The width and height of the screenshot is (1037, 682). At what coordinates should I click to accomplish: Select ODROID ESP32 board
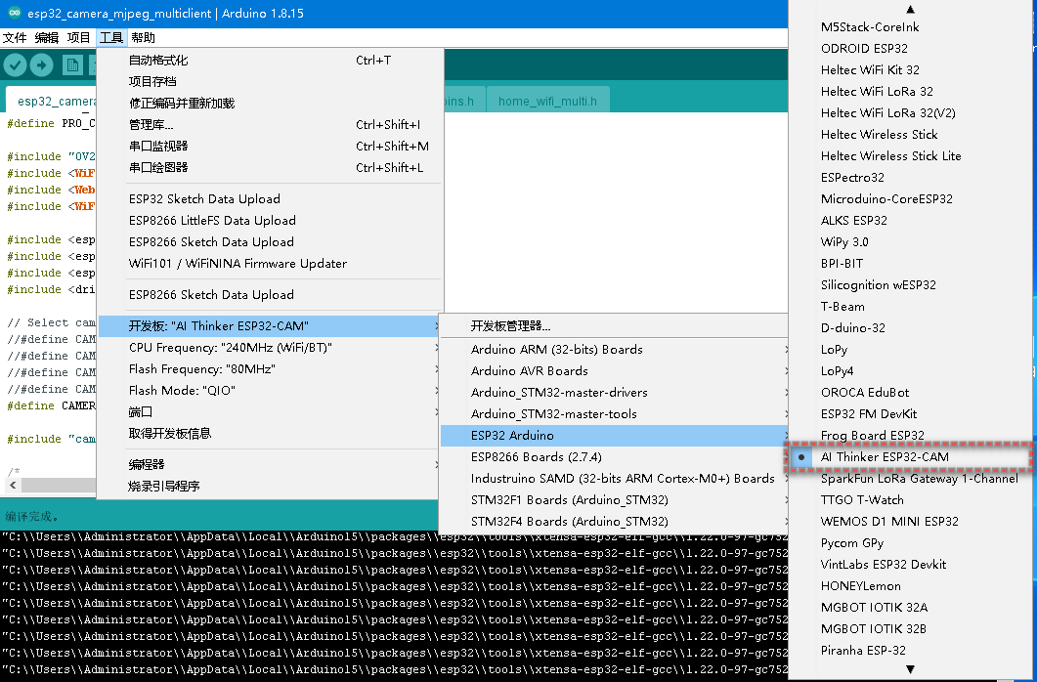pyautogui.click(x=909, y=48)
